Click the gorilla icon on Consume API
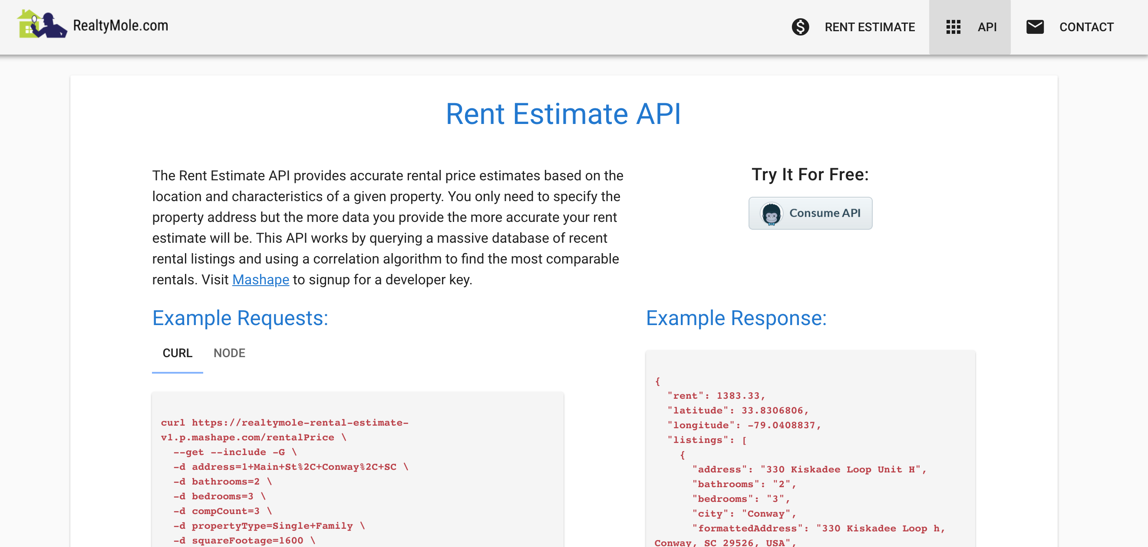The height and width of the screenshot is (547, 1148). pyautogui.click(x=772, y=214)
